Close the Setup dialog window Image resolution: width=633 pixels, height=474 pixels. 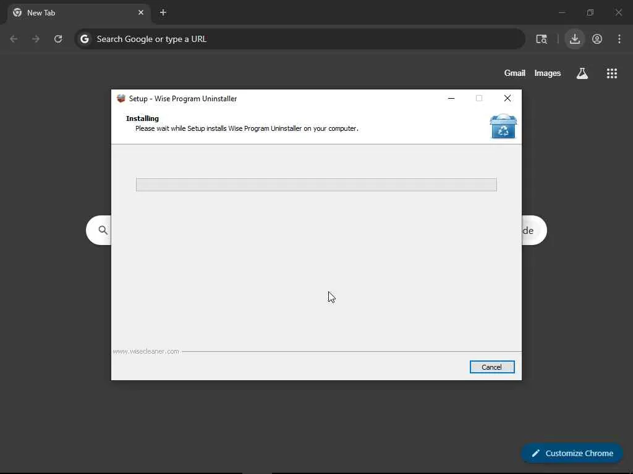tap(507, 98)
